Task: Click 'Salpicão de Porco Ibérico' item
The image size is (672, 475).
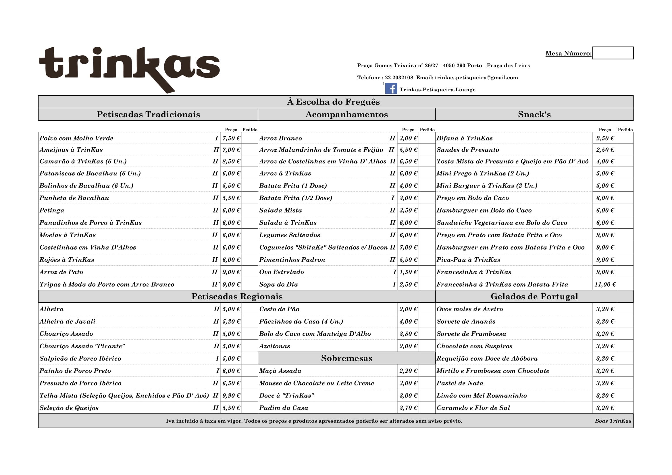Action: click(80, 359)
